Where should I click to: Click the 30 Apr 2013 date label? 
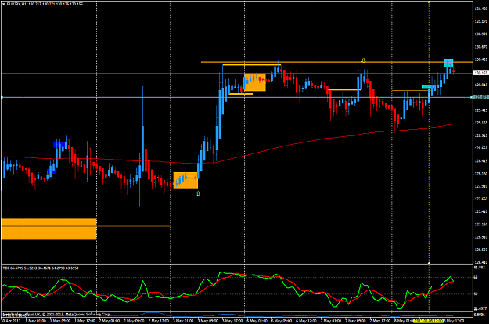pyautogui.click(x=11, y=321)
